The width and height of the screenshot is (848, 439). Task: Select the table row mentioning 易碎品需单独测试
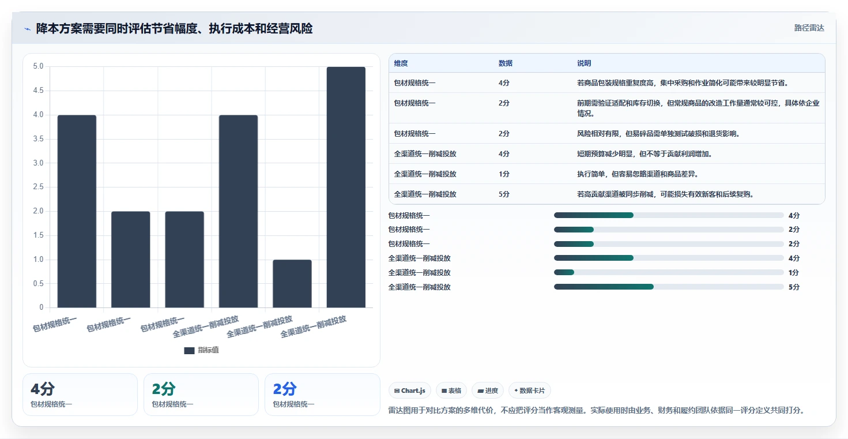(x=607, y=134)
